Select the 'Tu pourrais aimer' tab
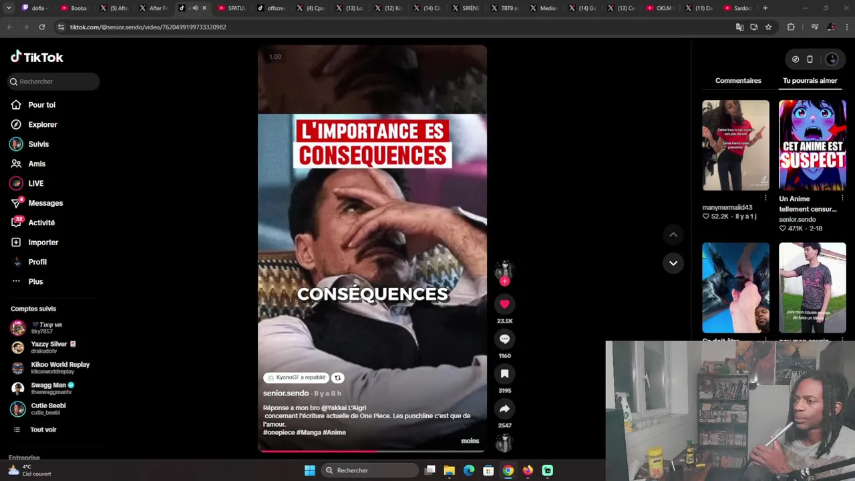 810,81
